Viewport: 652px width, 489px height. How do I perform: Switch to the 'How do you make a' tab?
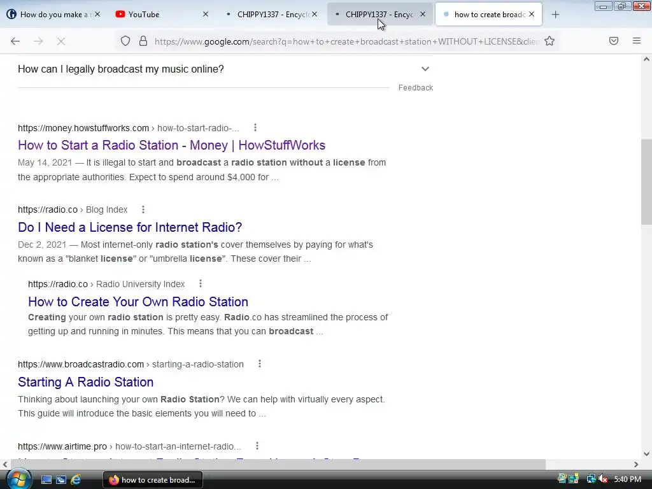tap(54, 15)
